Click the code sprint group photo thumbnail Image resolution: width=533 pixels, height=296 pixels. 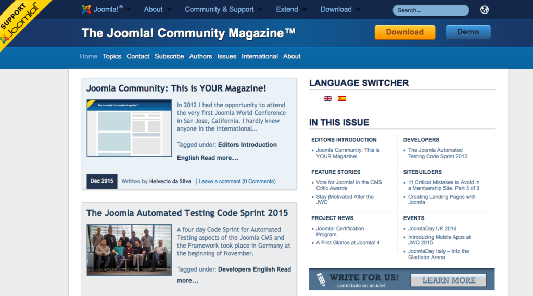pyautogui.click(x=129, y=250)
